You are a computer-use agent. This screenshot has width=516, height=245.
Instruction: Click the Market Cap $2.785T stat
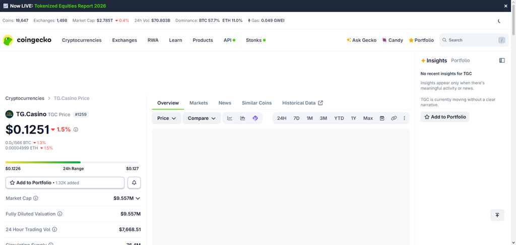point(101,21)
